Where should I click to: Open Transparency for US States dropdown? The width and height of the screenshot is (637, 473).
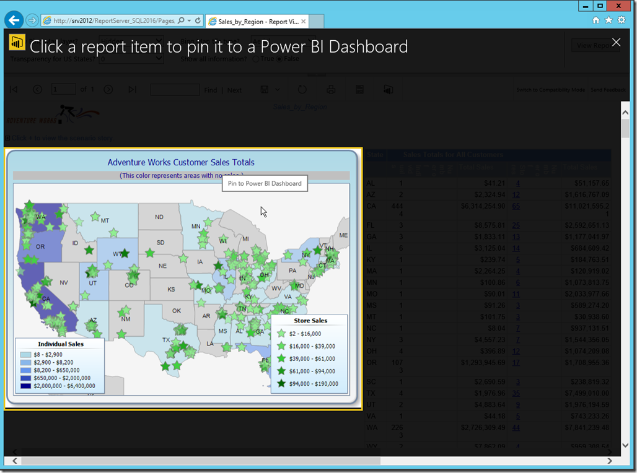click(131, 59)
